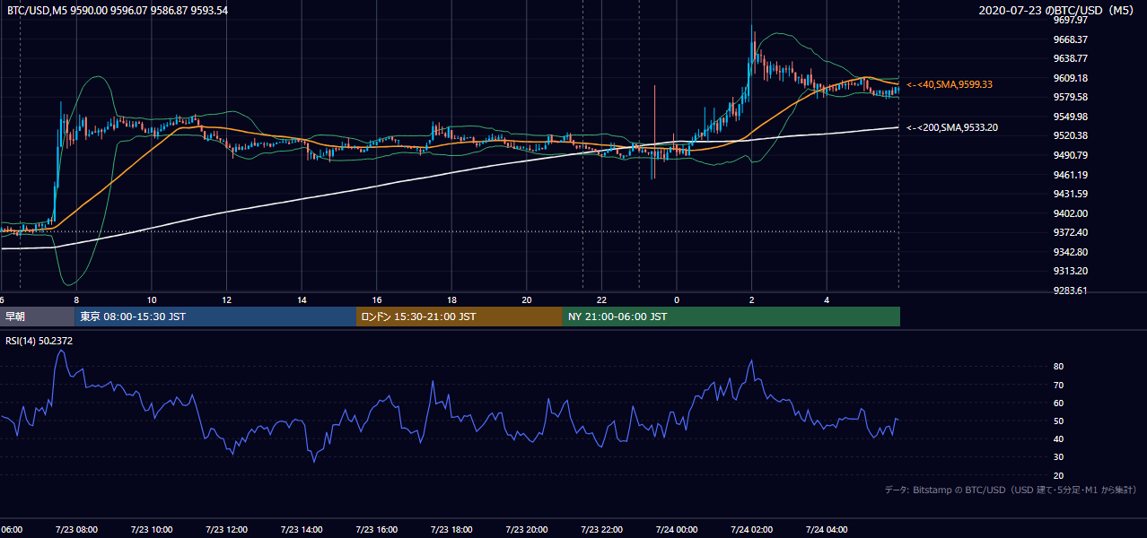Click hour marker 16 under the price chart

377,299
